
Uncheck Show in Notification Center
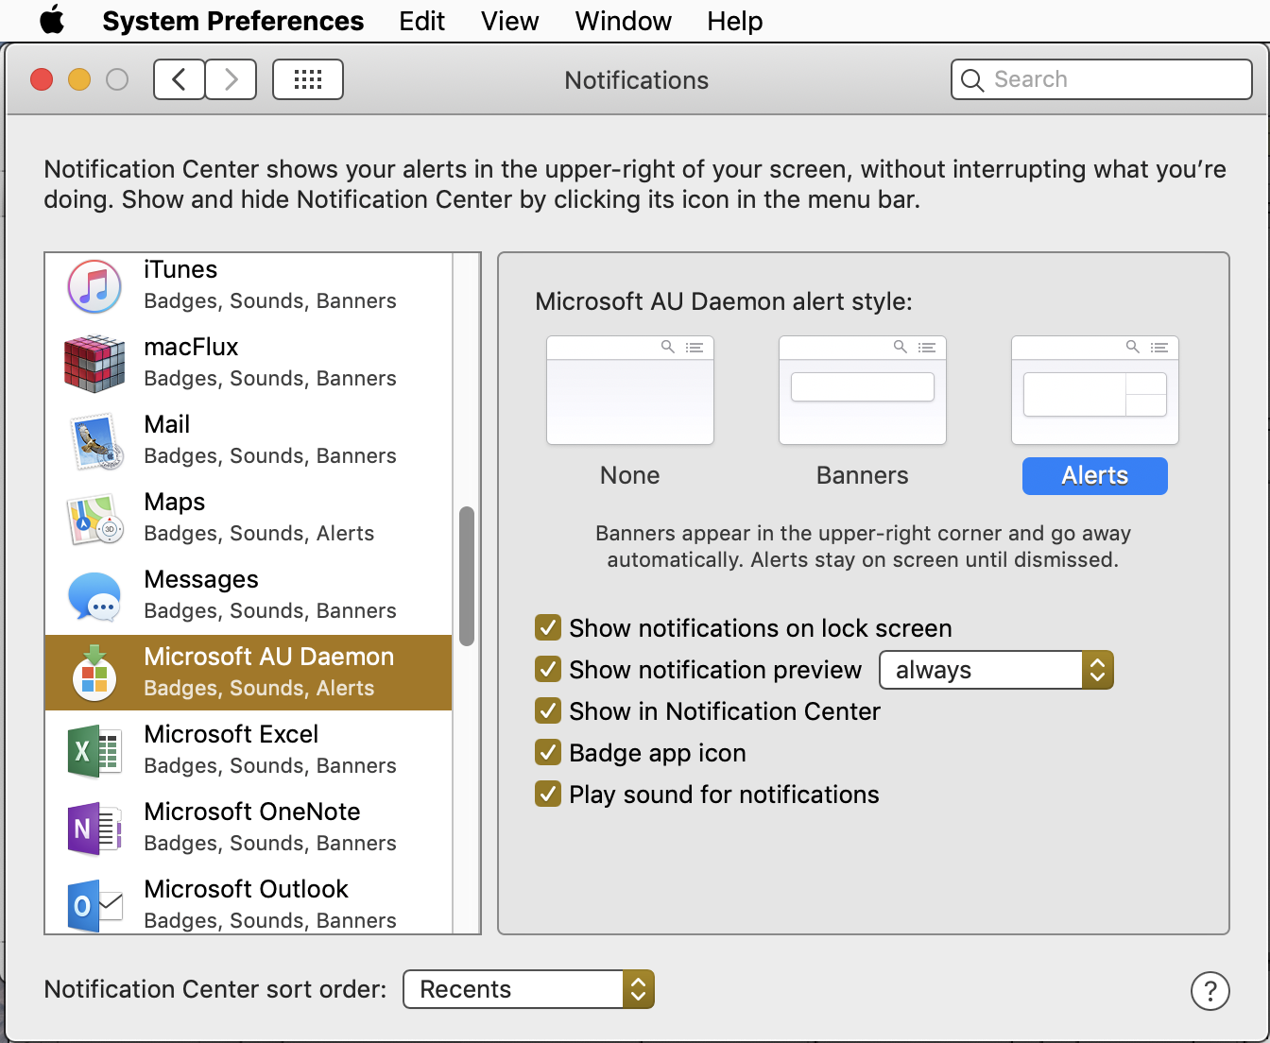pos(548,710)
